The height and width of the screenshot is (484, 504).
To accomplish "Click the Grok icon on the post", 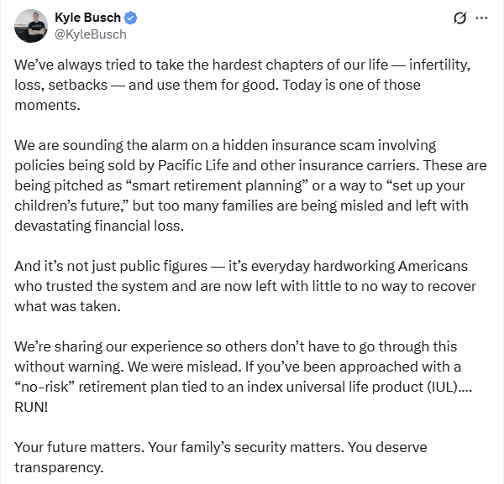I will [459, 18].
